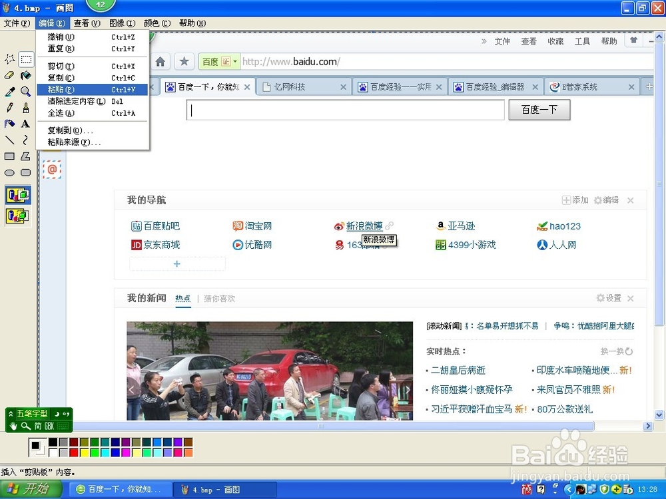Toggle the IME punctuation mode icon

[66, 414]
